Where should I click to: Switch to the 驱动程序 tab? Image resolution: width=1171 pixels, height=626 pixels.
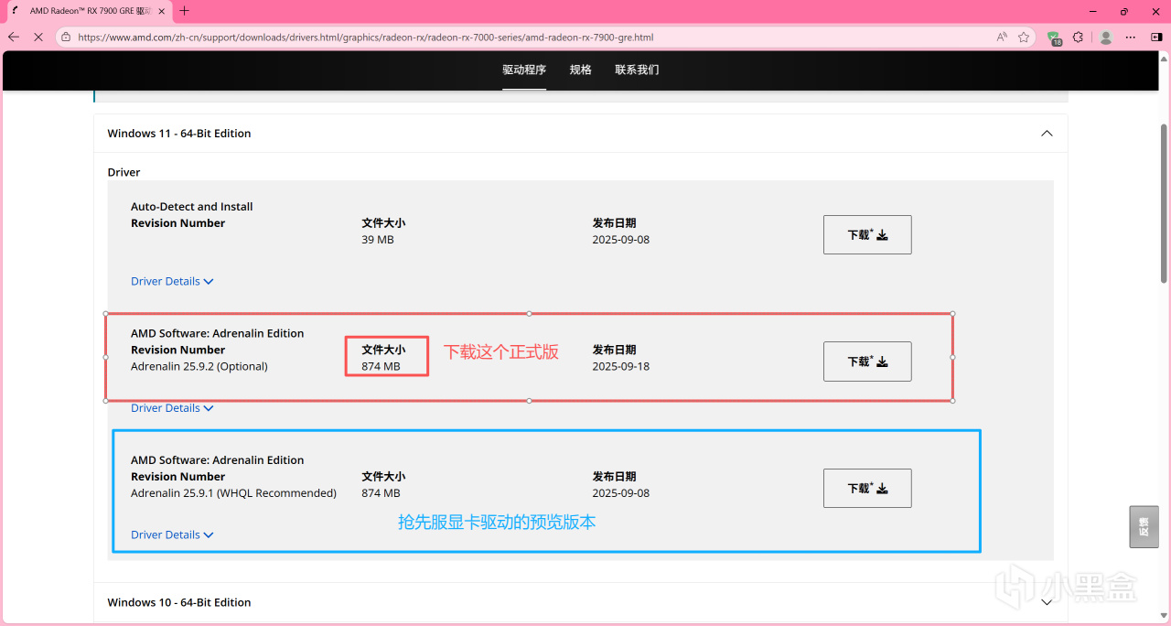tap(524, 70)
